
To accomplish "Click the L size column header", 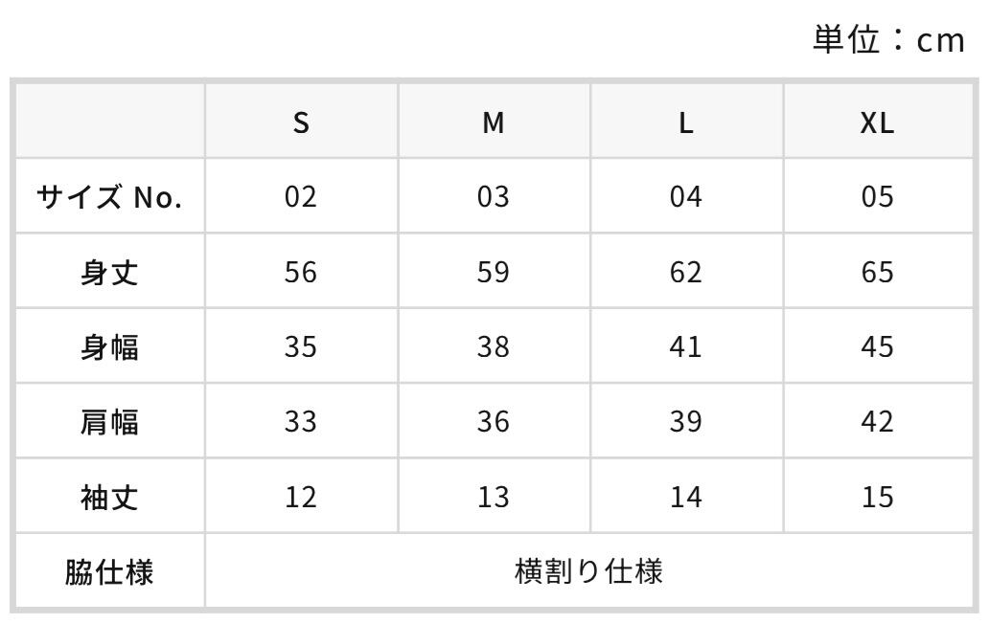I will tap(686, 121).
